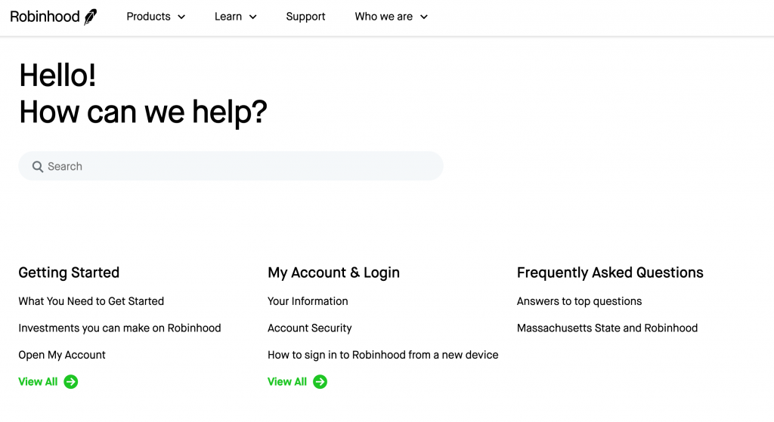Screen dimensions: 774x422
Task: Click the magnifying glass search icon
Action: pyautogui.click(x=38, y=167)
